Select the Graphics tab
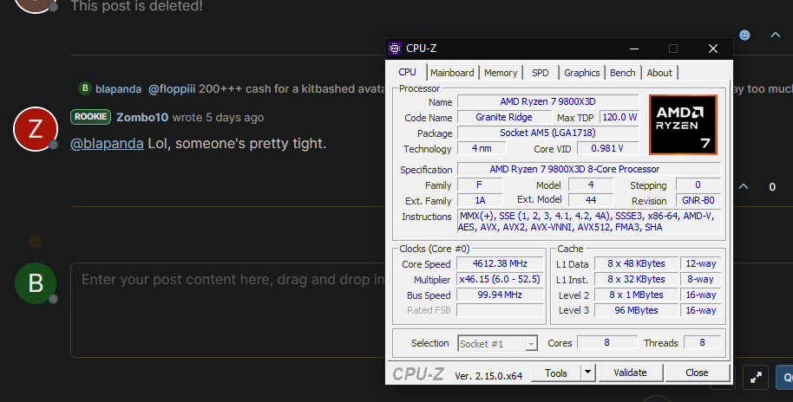This screenshot has height=402, width=793. point(581,73)
